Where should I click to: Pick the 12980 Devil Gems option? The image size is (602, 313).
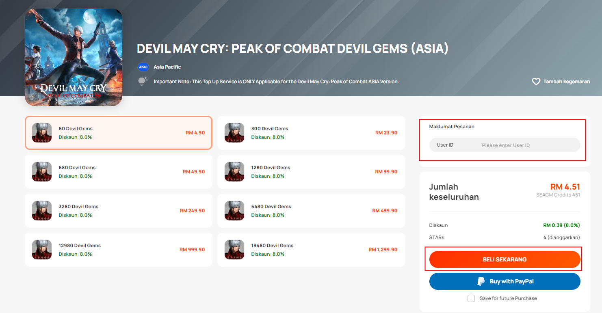119,250
